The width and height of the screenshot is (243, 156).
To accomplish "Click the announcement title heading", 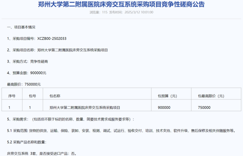I will coord(121,4).
